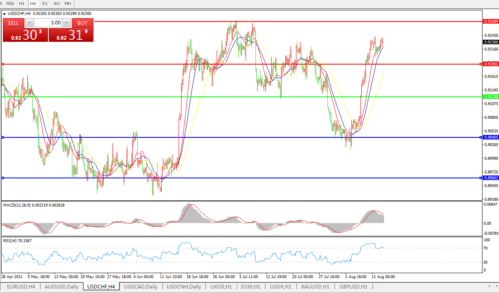Screen dimensions: 499x293
Task: Switch to the H1 timeframe
Action: [x=21, y=3]
